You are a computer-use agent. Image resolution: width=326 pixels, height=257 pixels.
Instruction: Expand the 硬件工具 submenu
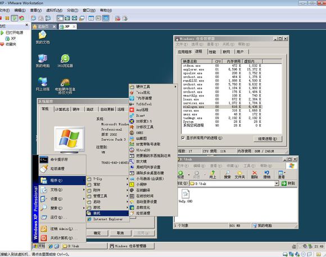click(153, 87)
